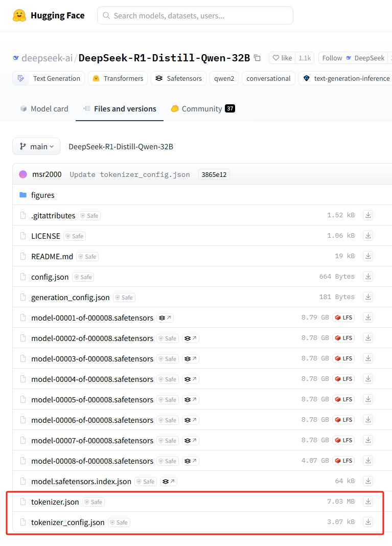Open the 1.1k likes count
392x546 pixels.
[305, 58]
